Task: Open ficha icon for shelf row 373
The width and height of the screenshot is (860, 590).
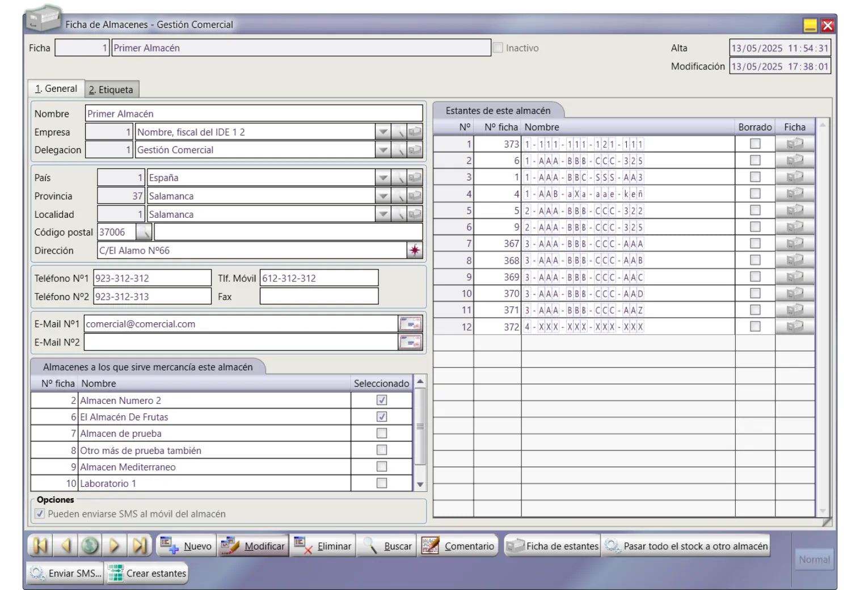Action: [x=795, y=144]
